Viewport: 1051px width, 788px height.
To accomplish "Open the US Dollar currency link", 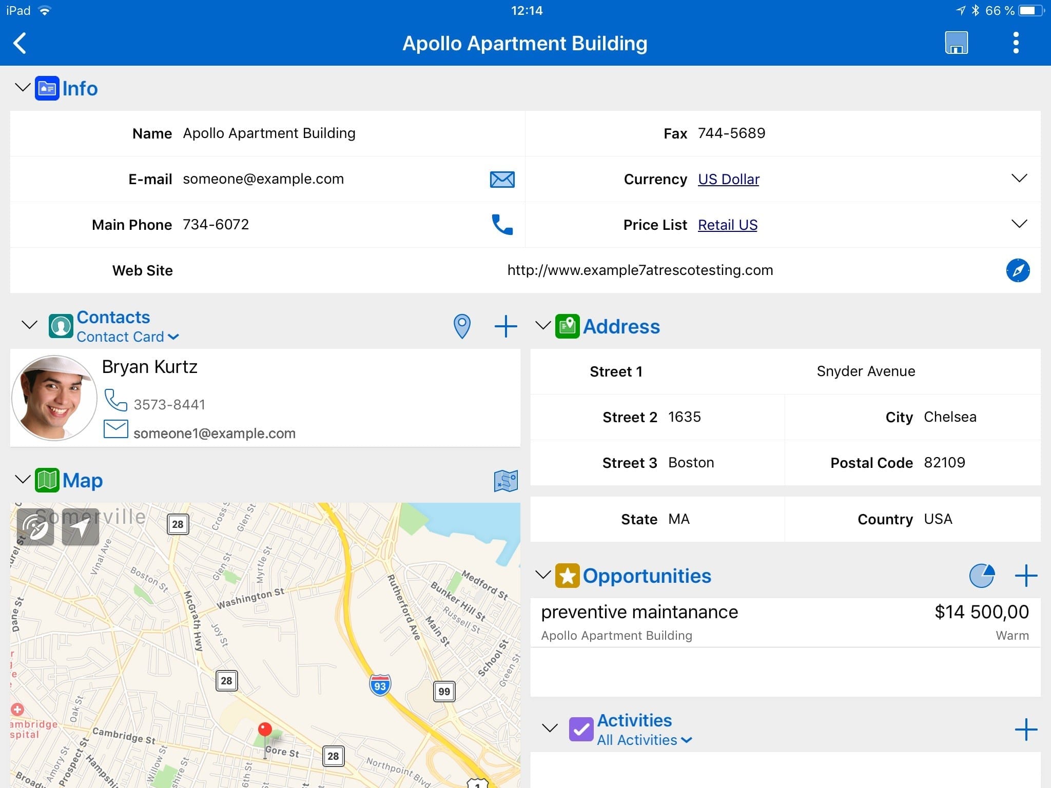I will pos(728,179).
